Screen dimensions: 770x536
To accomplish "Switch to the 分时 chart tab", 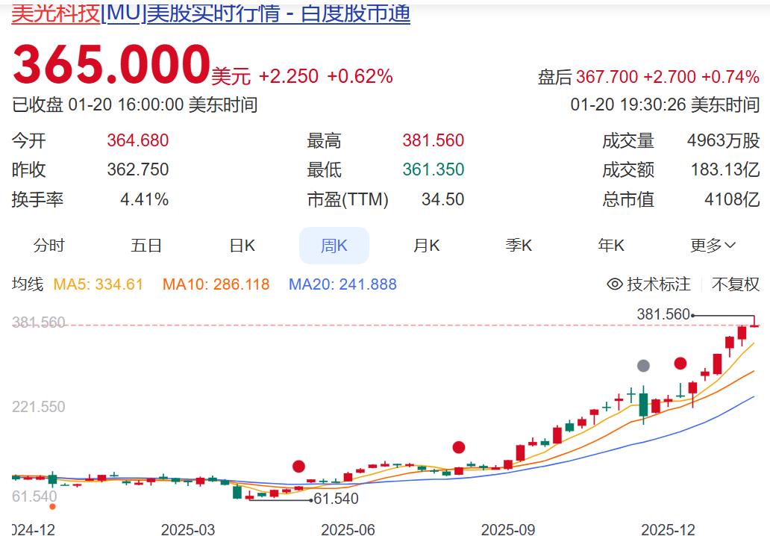I will pyautogui.click(x=48, y=245).
